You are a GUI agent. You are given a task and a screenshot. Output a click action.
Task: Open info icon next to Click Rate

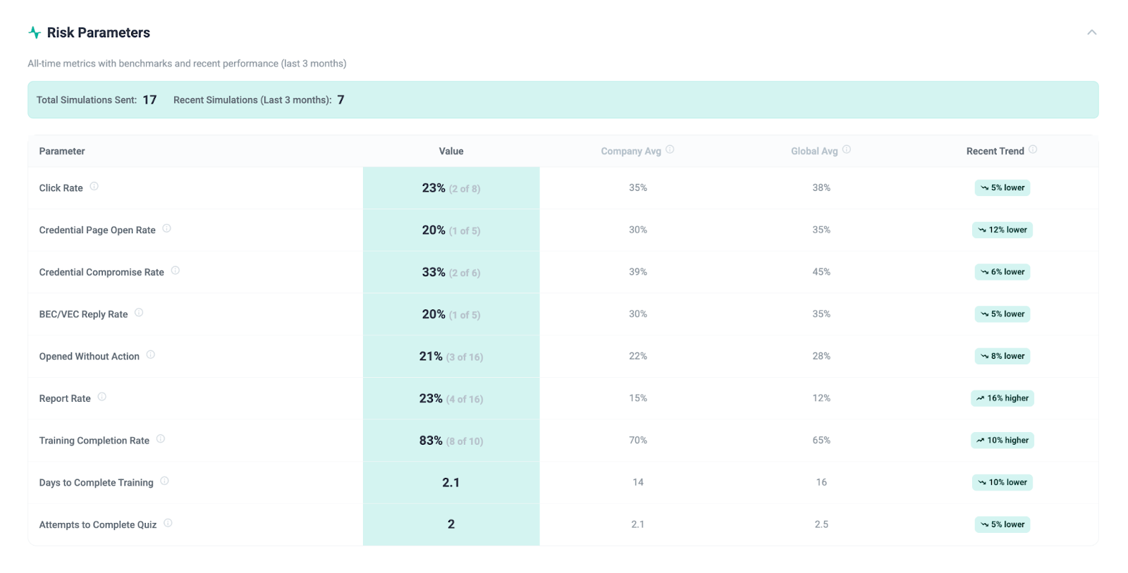pyautogui.click(x=94, y=187)
